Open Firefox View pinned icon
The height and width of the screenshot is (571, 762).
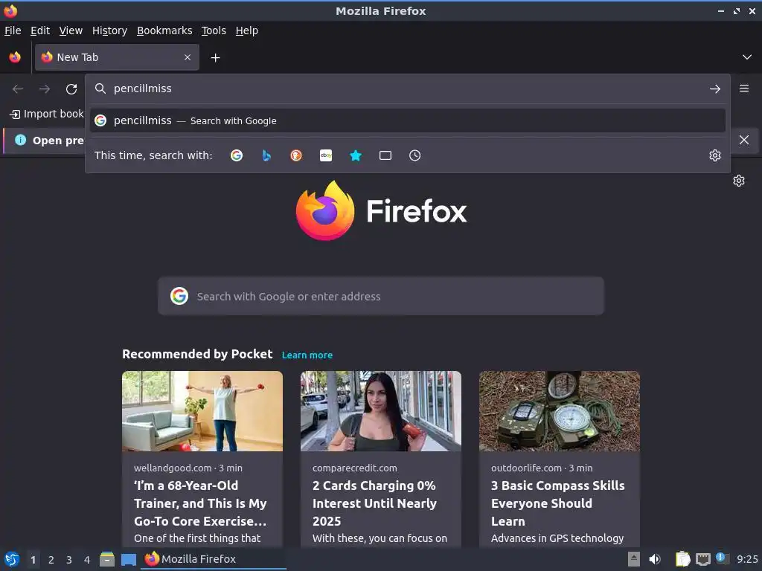pyautogui.click(x=15, y=57)
